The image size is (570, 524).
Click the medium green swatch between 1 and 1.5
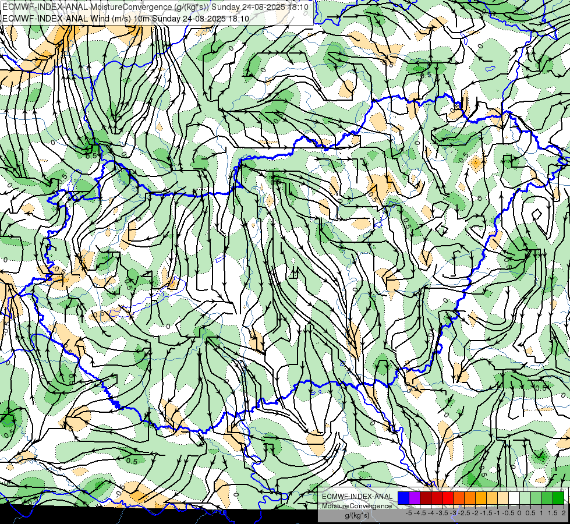pos(547,498)
